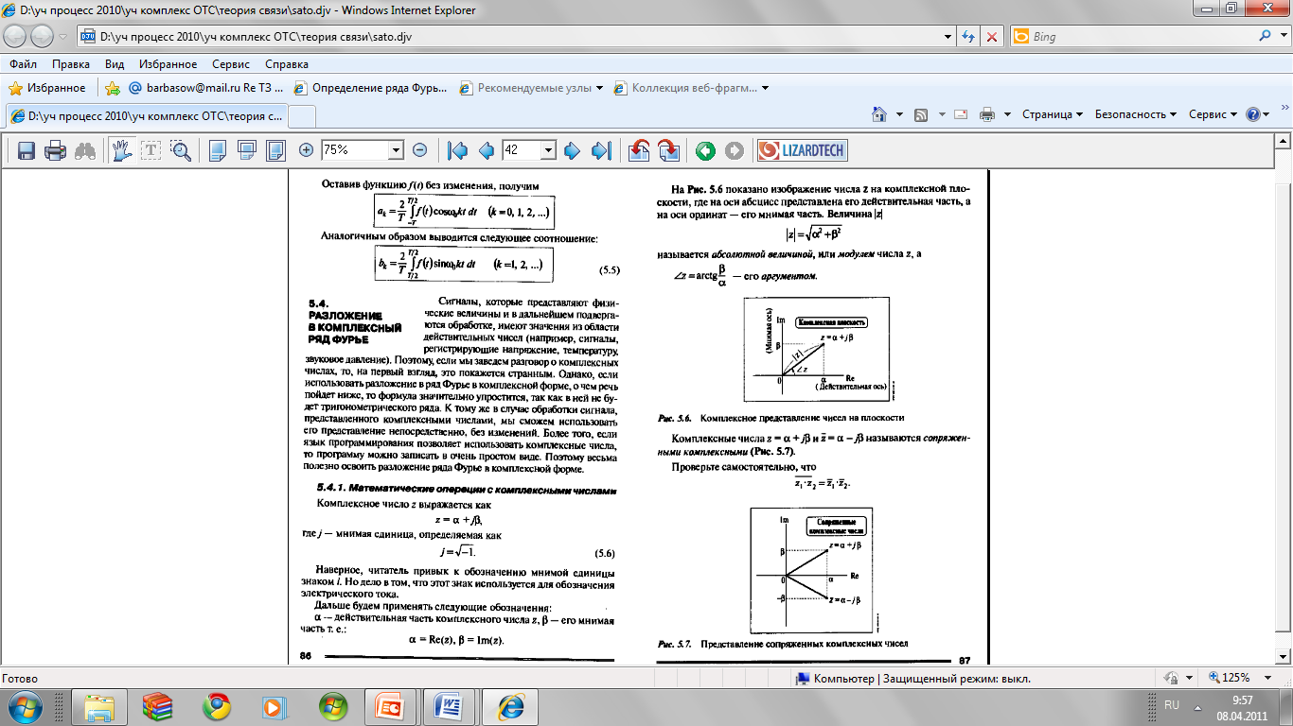Expand the Безопасность command menu
This screenshot has width=1293, height=726.
click(x=1136, y=114)
